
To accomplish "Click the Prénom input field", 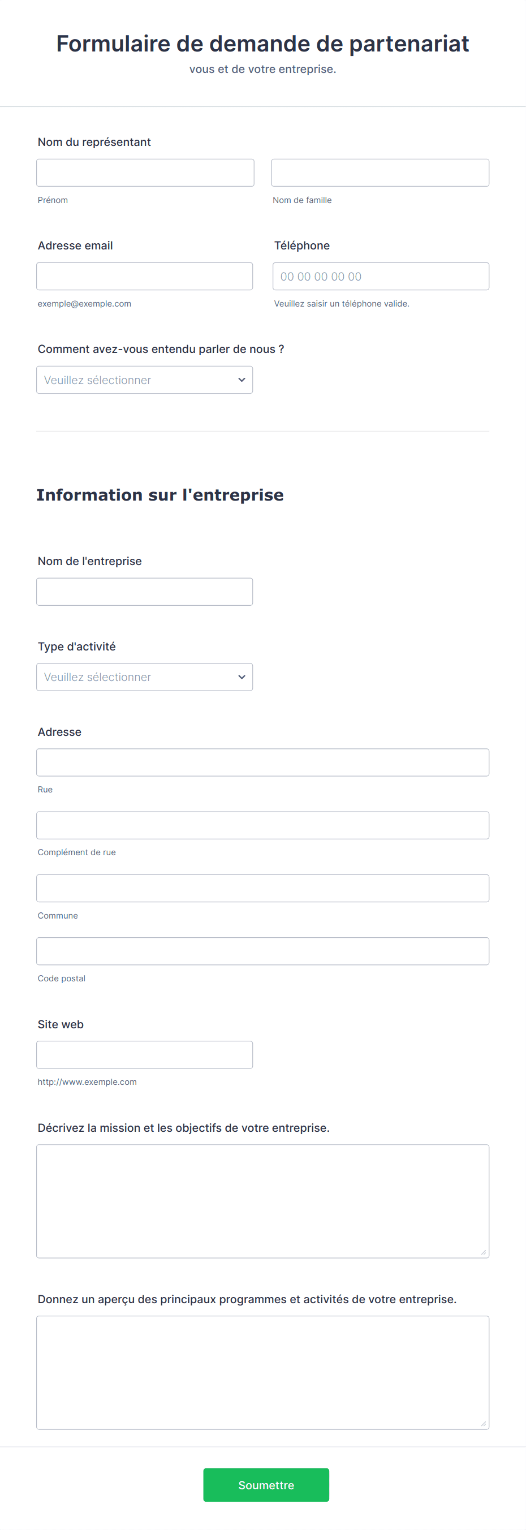I will coord(144,173).
